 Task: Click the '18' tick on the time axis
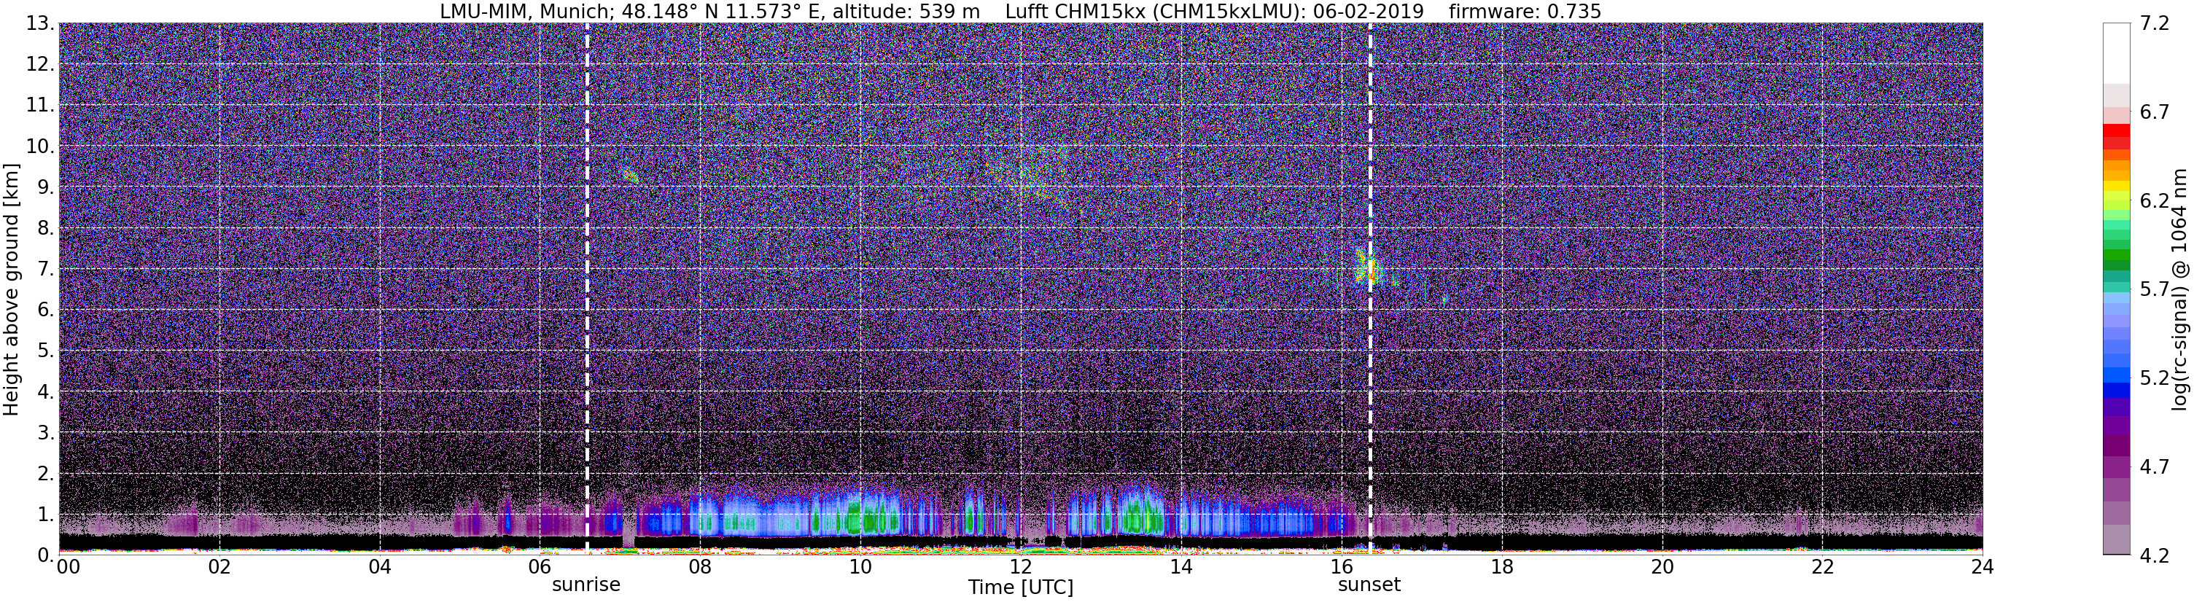[1503, 567]
